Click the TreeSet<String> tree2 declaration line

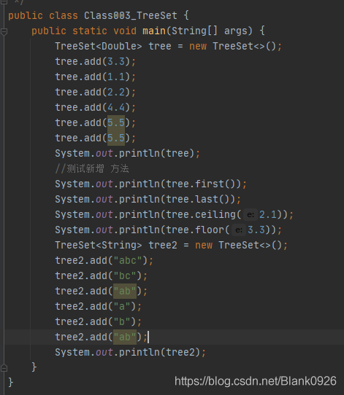point(171,246)
